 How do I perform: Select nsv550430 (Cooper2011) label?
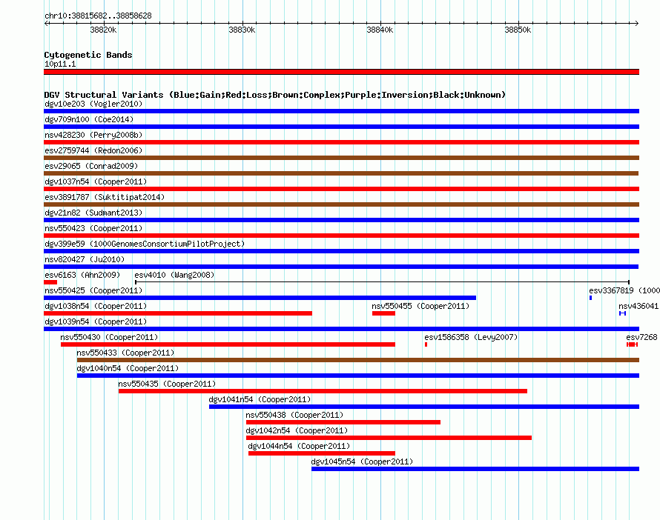pos(109,337)
